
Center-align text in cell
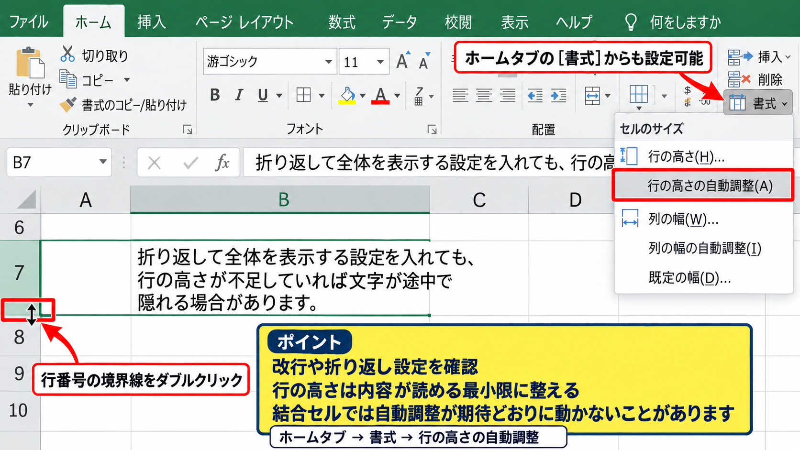click(484, 96)
